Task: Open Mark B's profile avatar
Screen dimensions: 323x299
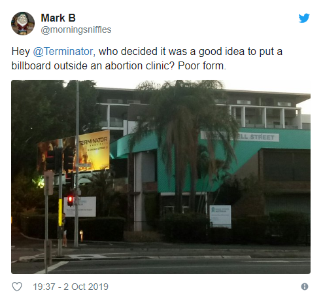Action: click(23, 24)
